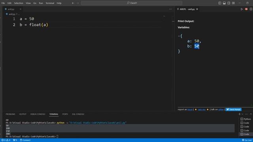The image size is (253, 142).
Task: Click the ports forwarded status icon
Action: pyautogui.click(x=15, y=140)
